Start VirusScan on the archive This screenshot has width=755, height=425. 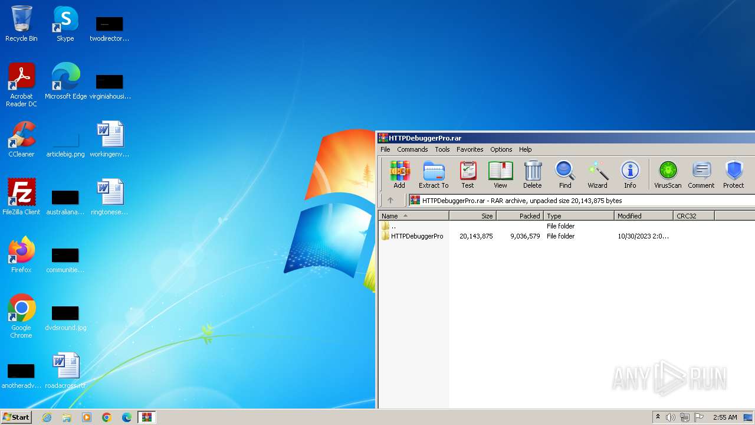668,175
